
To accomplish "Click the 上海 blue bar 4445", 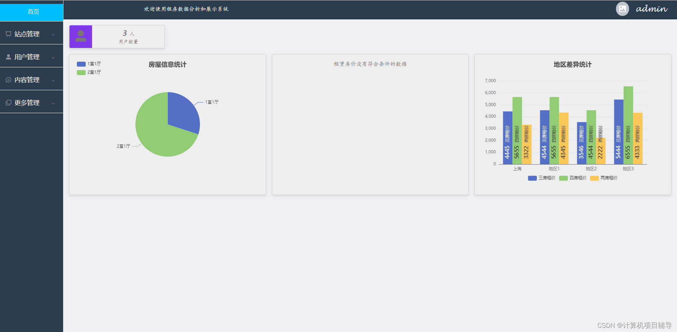I will click(507, 138).
